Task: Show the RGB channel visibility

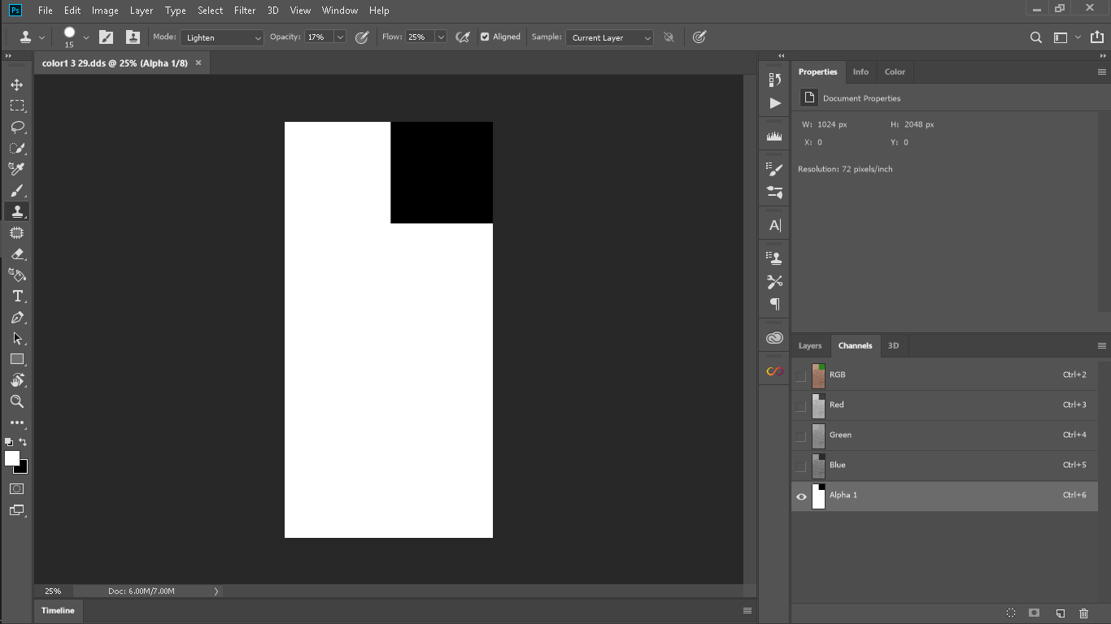Action: (x=801, y=375)
